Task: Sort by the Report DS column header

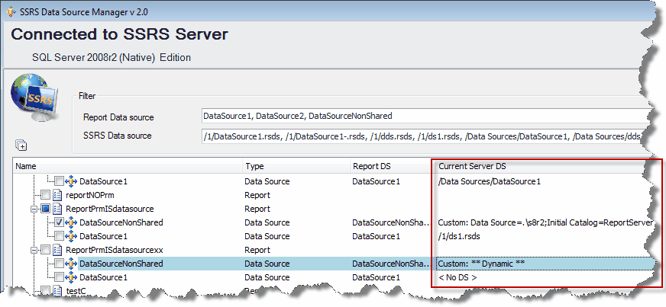Action: (x=393, y=166)
